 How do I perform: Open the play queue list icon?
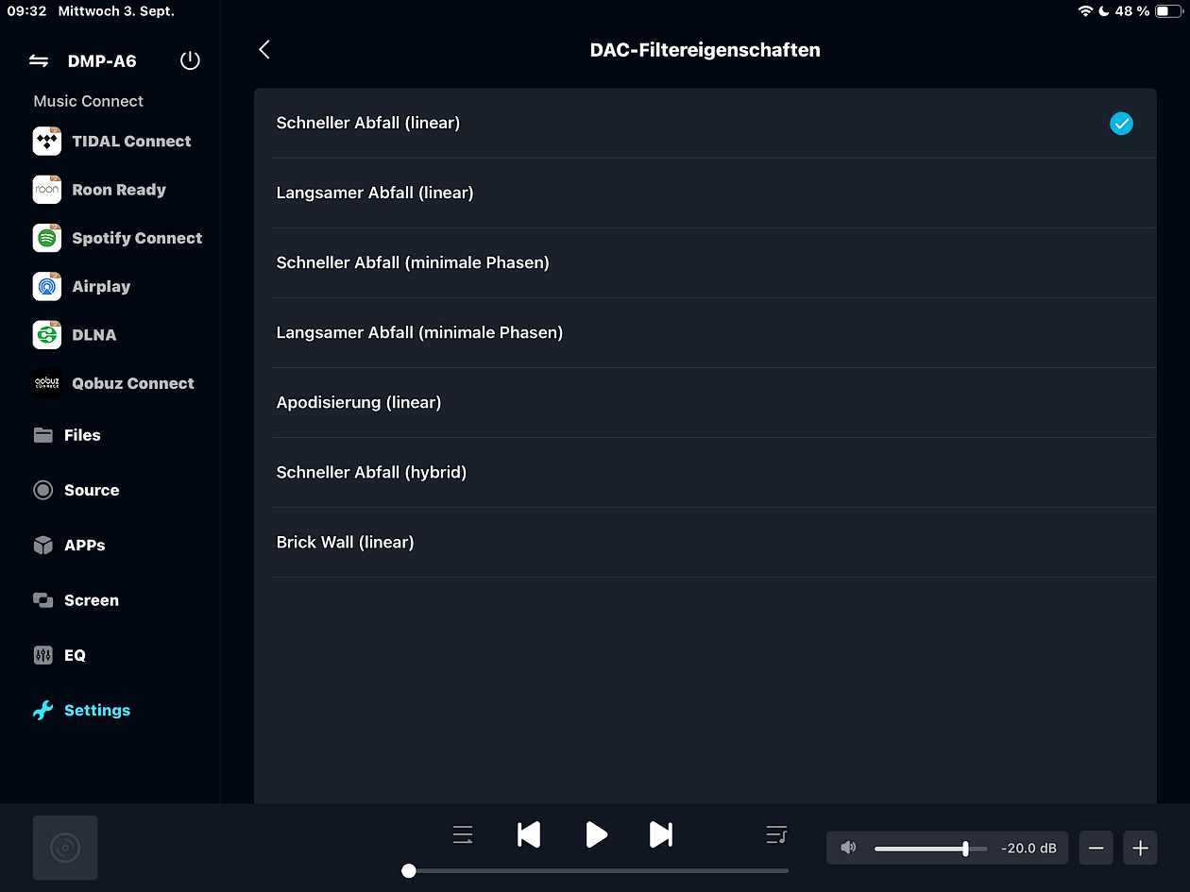point(775,834)
